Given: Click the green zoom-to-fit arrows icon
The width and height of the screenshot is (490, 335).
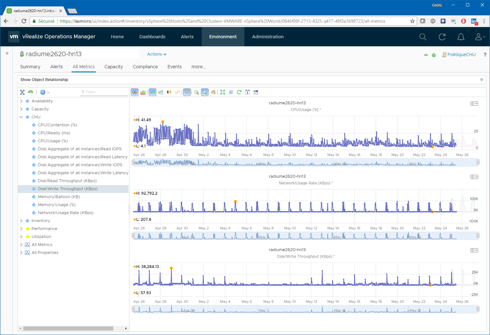Looking at the screenshot, I should (223, 92).
